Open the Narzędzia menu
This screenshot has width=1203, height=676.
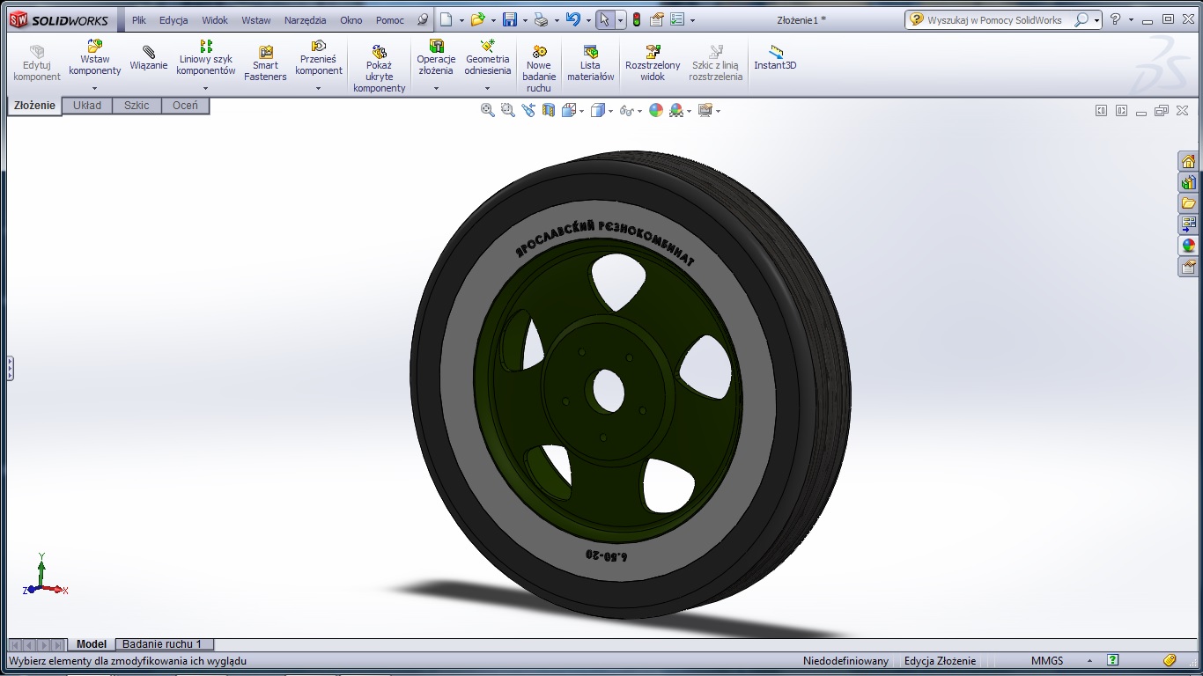point(305,20)
